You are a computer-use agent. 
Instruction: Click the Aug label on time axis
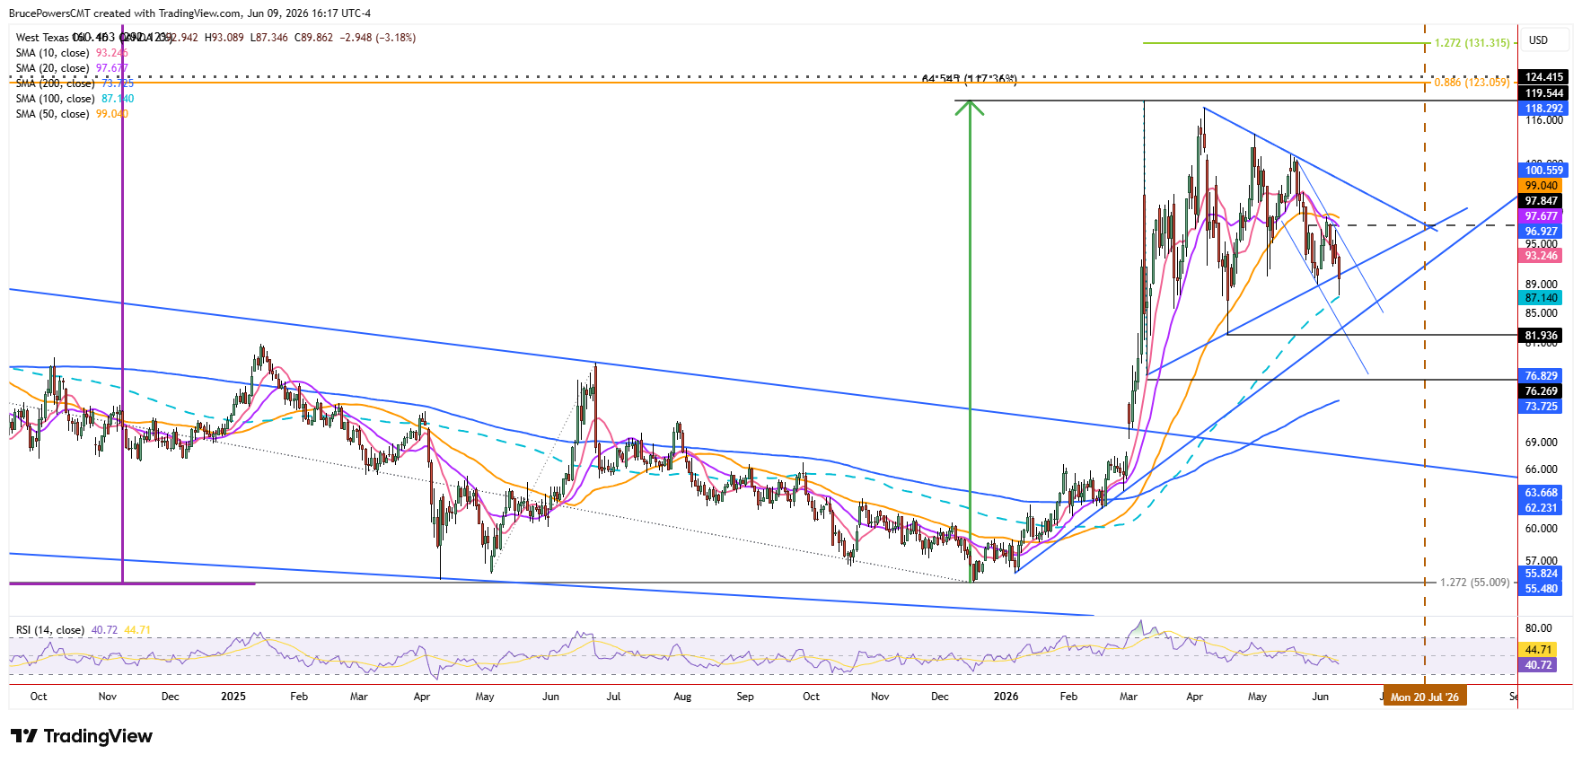(682, 697)
